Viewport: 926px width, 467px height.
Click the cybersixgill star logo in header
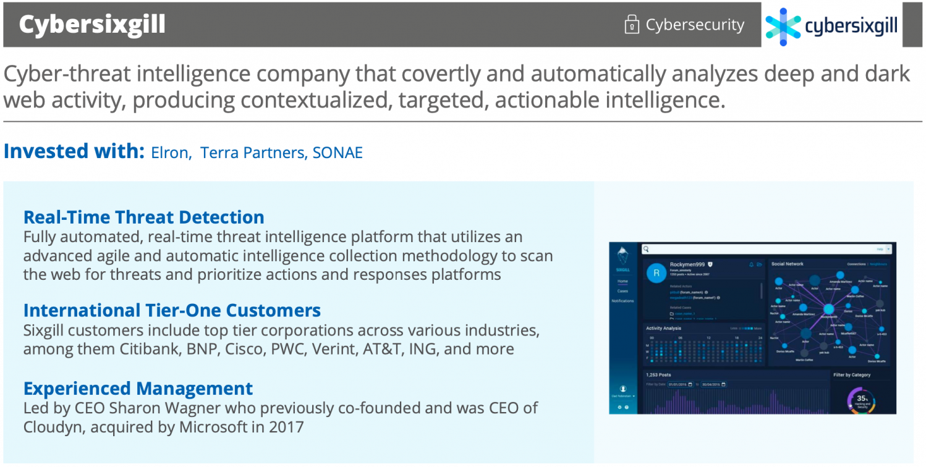click(783, 27)
